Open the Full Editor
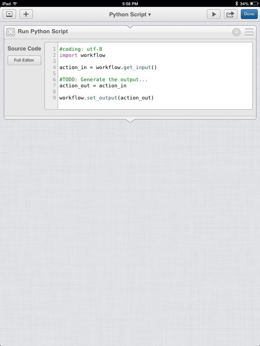260x346 pixels. [24, 60]
